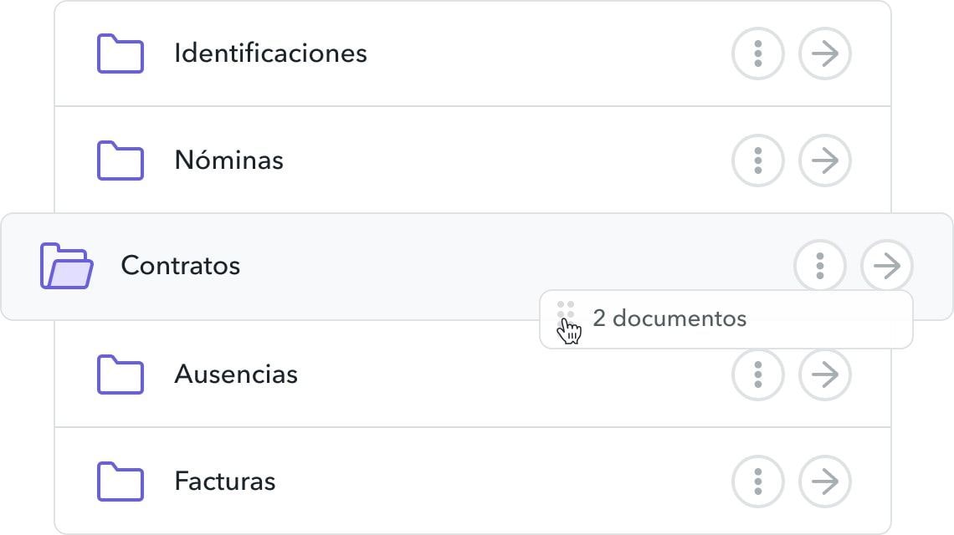The image size is (954, 535).
Task: Click the Nóminas folder label
Action: point(228,160)
